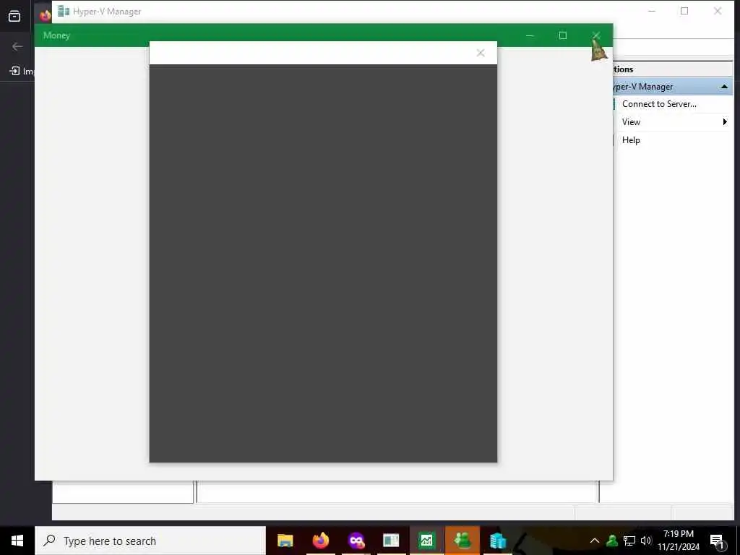Launch Firefox from the taskbar
Viewport: 740px width, 555px height.
pyautogui.click(x=320, y=541)
